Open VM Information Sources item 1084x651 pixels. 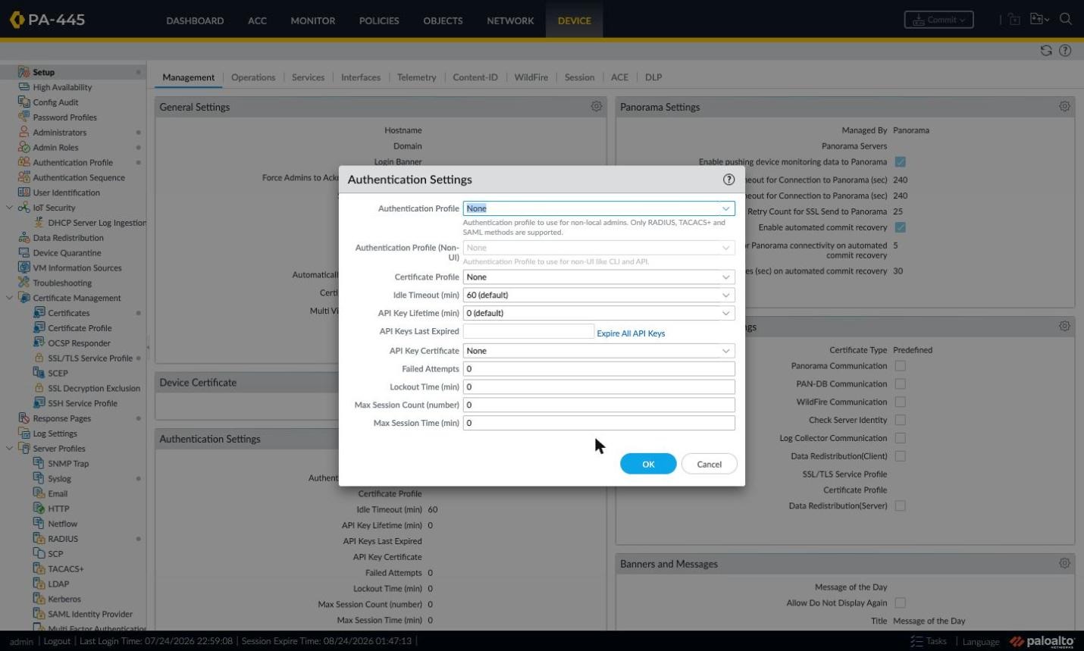(x=77, y=268)
